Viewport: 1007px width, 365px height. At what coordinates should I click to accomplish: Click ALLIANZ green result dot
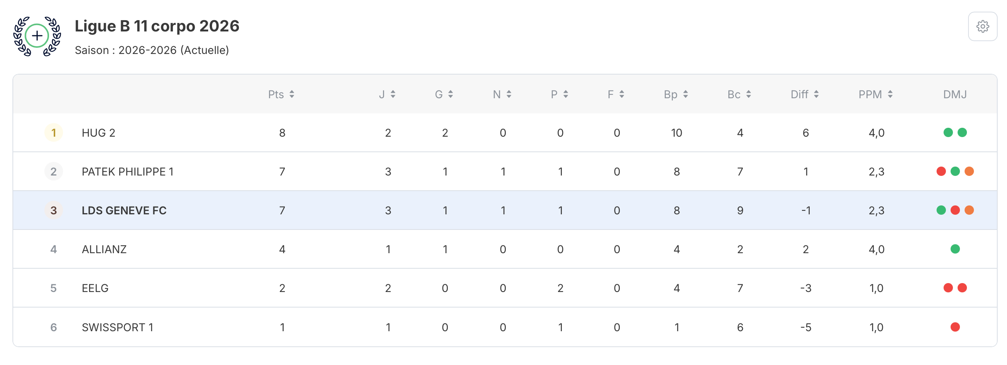tap(955, 249)
